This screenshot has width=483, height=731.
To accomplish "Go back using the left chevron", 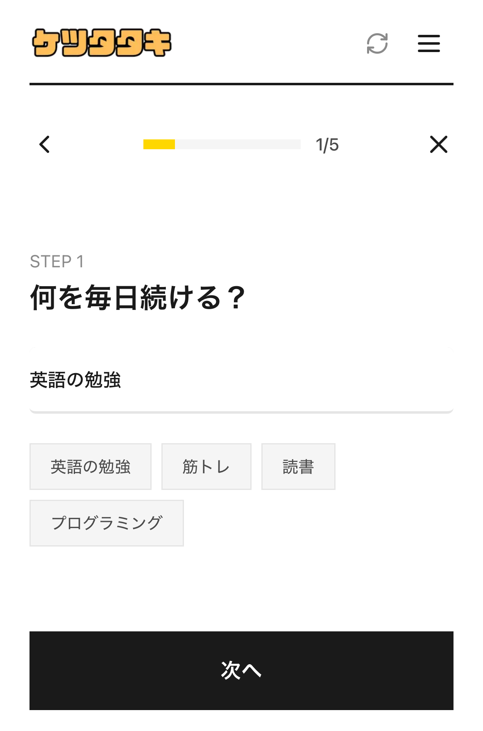I will coord(45,144).
